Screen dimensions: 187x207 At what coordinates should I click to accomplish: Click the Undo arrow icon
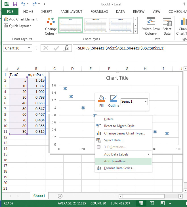[x=23, y=4]
